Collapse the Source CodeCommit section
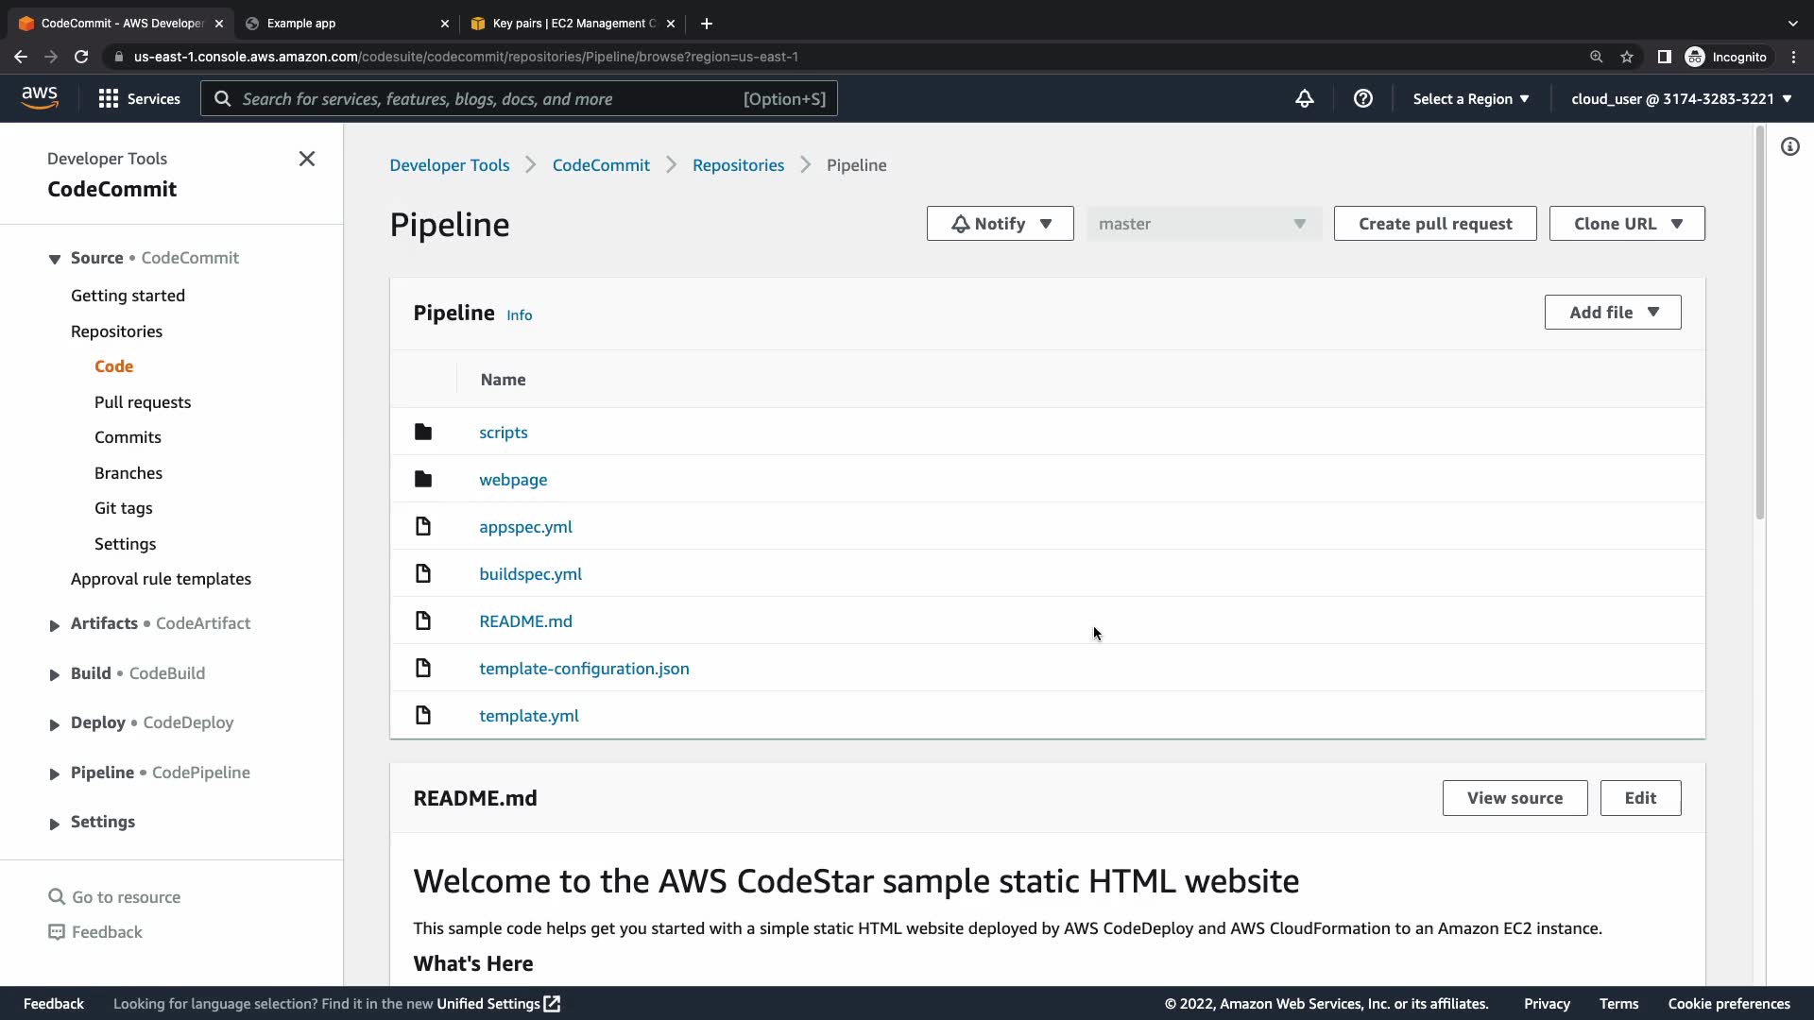The width and height of the screenshot is (1814, 1020). (x=55, y=259)
